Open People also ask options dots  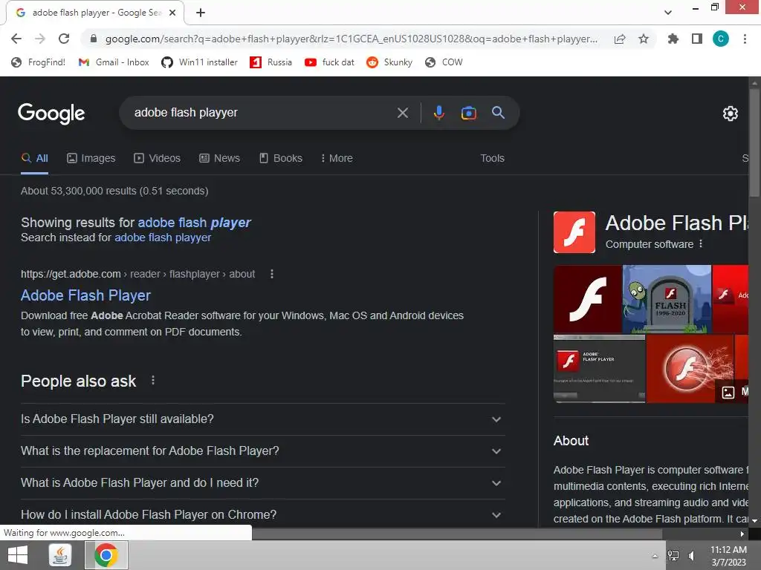click(x=153, y=381)
